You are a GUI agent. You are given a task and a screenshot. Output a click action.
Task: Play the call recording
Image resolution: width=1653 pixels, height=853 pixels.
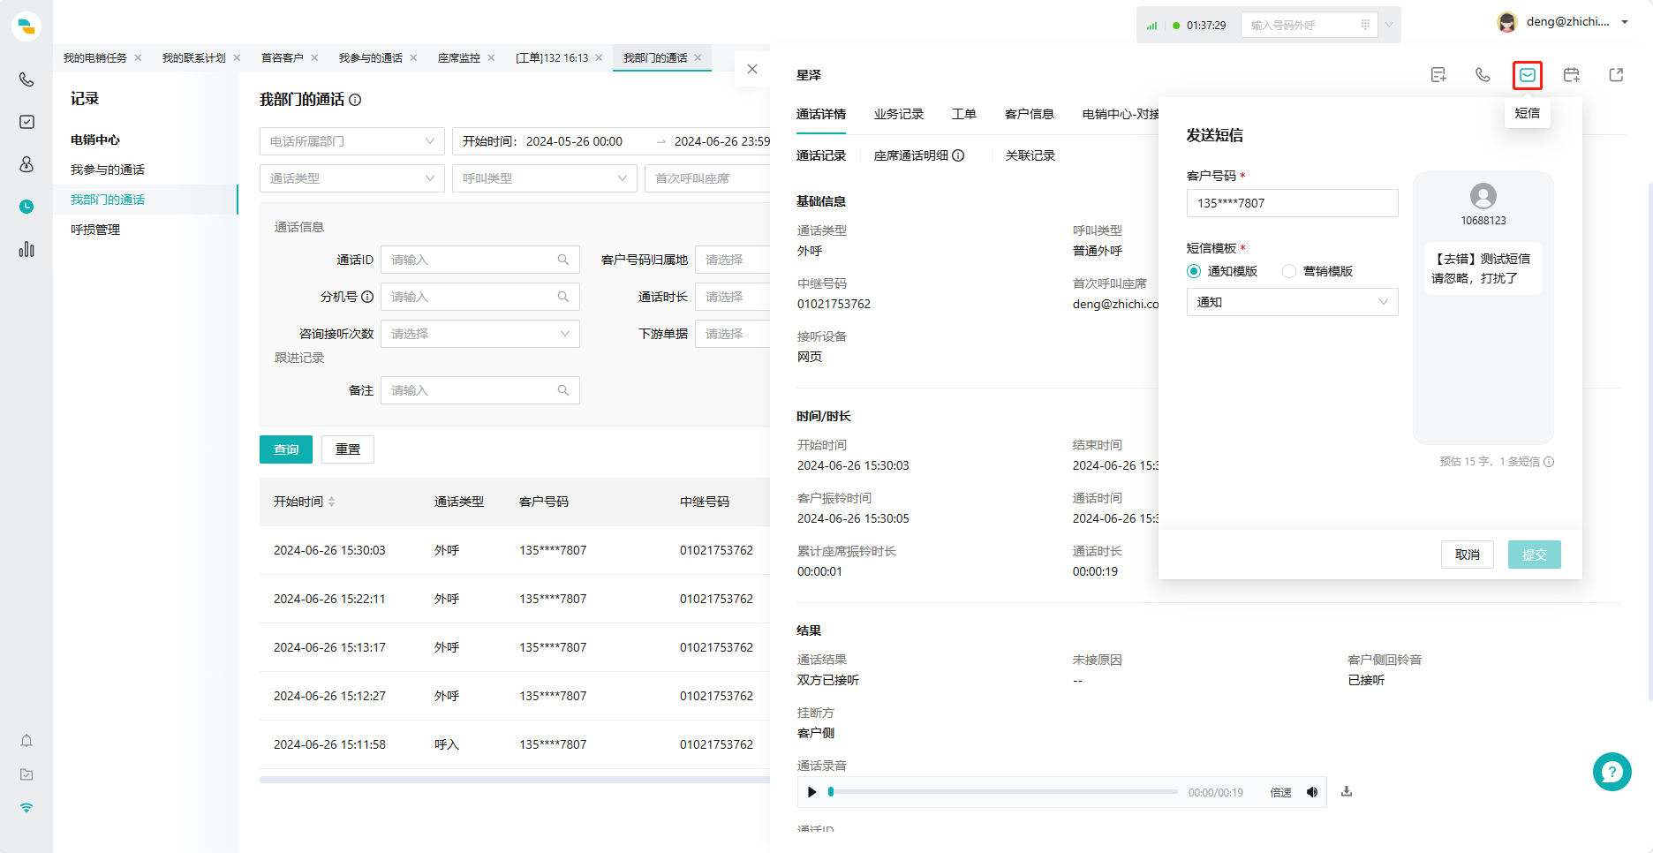tap(812, 792)
